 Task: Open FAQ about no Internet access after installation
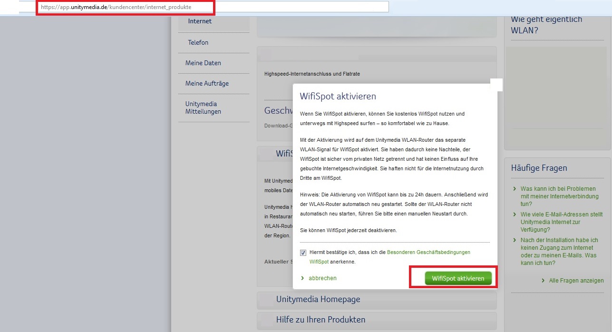click(x=559, y=252)
